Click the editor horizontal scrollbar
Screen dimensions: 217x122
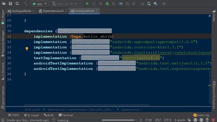pyautogui.click(x=86, y=105)
